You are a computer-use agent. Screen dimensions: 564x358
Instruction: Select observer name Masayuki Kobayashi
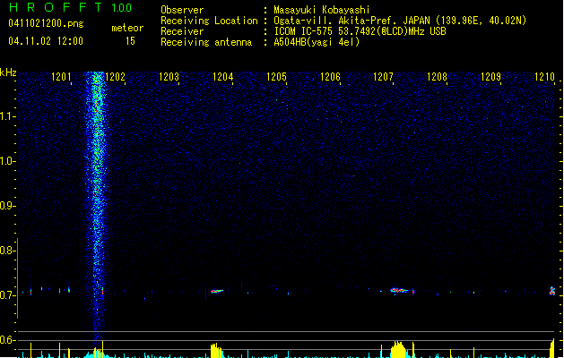[322, 10]
